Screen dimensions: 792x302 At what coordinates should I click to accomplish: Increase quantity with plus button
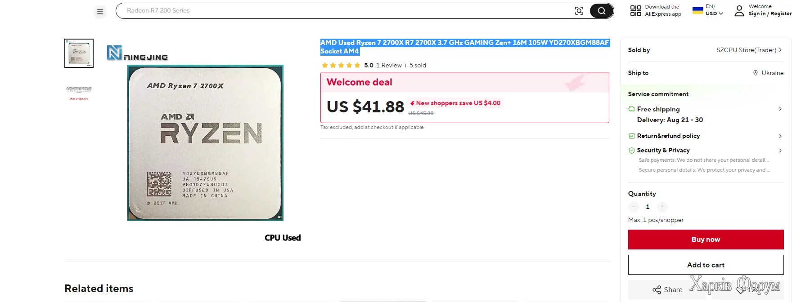[662, 207]
